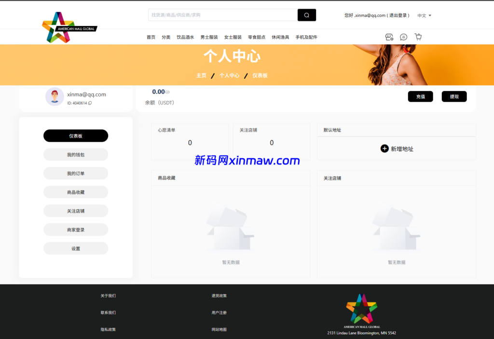Open the 中文 language dropdown

click(x=424, y=15)
